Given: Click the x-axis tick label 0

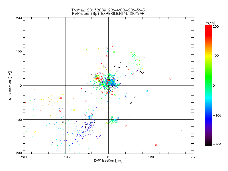Looking at the screenshot, I should tap(108, 157).
